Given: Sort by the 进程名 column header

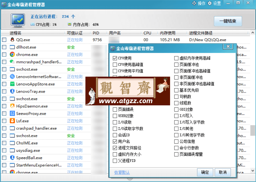Looking at the screenshot, I should (x=15, y=33).
